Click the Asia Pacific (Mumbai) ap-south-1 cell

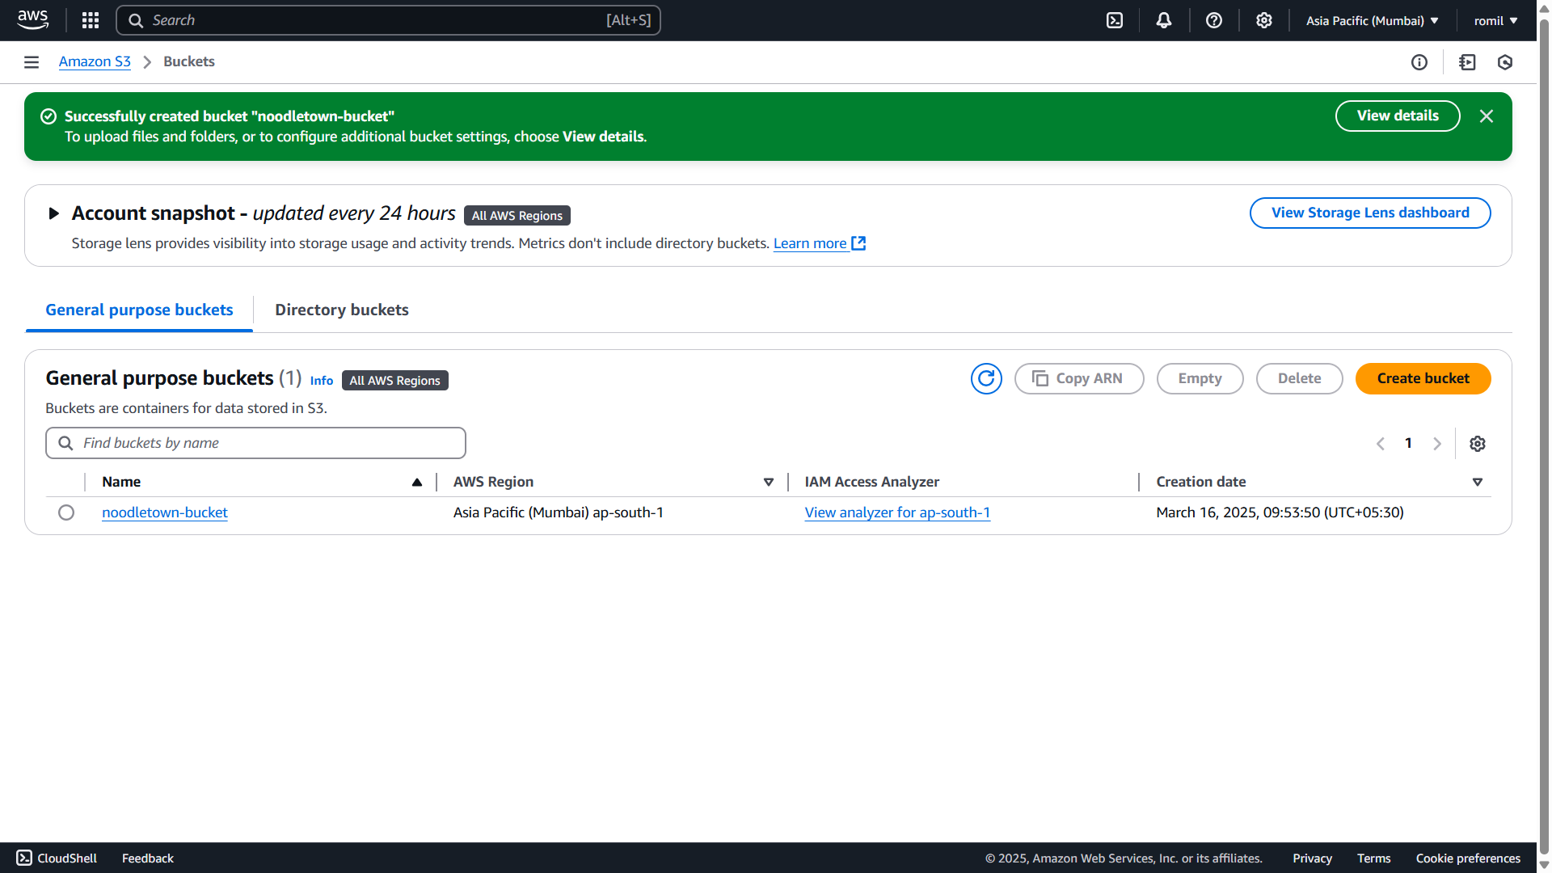click(x=559, y=512)
